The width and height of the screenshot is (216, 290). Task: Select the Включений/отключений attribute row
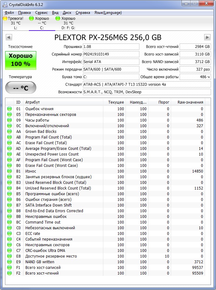click(x=105, y=126)
